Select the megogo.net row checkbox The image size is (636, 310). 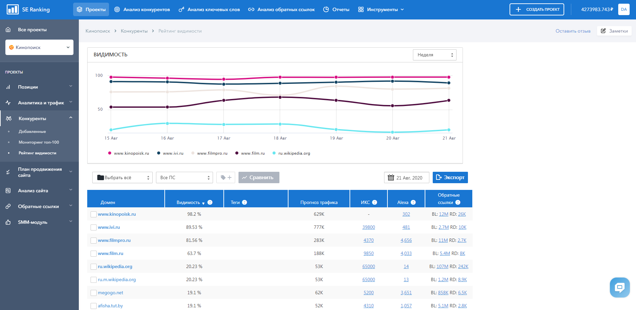94,293
